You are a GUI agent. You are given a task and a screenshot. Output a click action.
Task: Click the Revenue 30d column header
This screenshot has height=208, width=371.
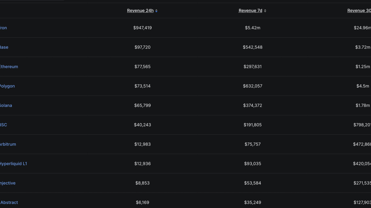click(x=359, y=11)
